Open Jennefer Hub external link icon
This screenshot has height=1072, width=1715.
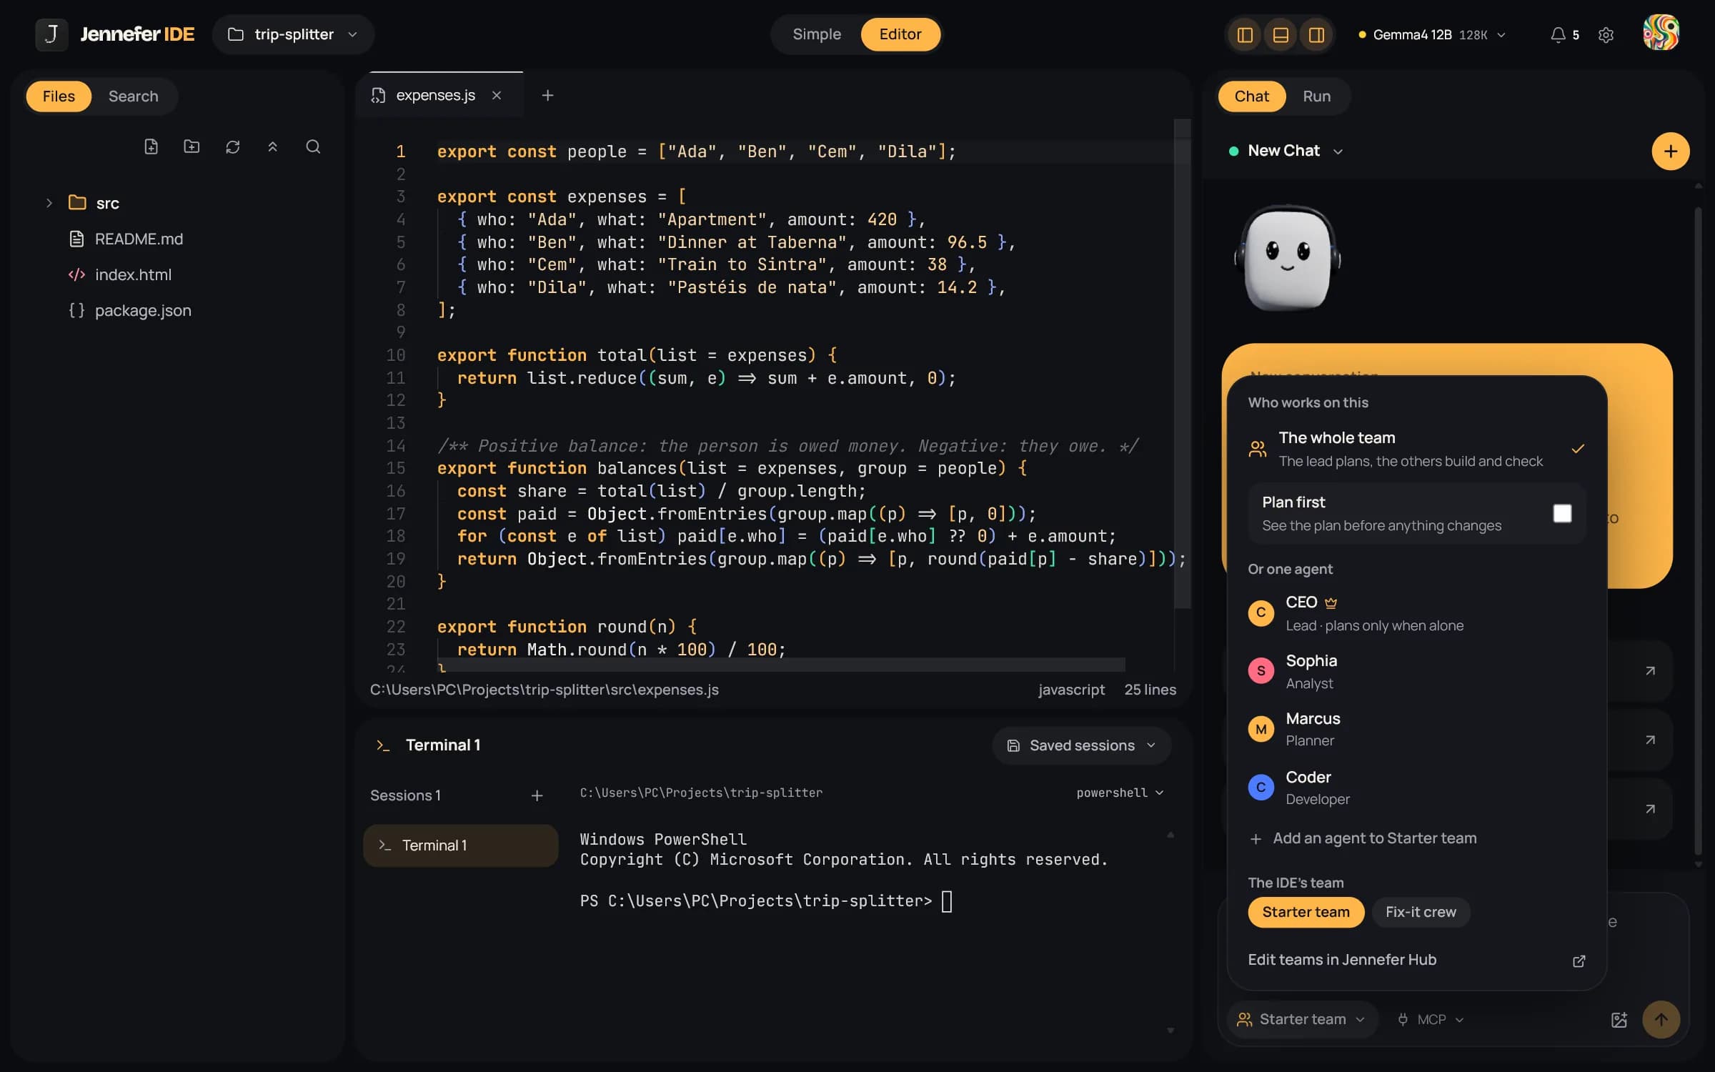click(1579, 961)
